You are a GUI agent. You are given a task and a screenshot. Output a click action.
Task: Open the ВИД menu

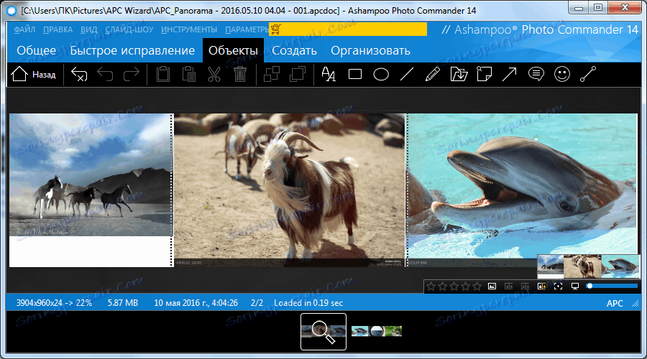pyautogui.click(x=88, y=29)
